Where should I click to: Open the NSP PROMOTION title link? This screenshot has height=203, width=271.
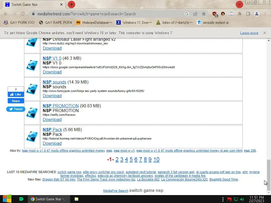pos(61,106)
